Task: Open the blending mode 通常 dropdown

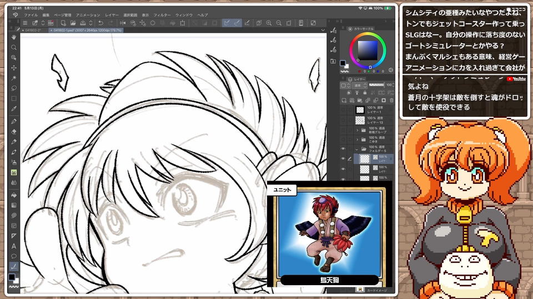Action: coord(360,85)
